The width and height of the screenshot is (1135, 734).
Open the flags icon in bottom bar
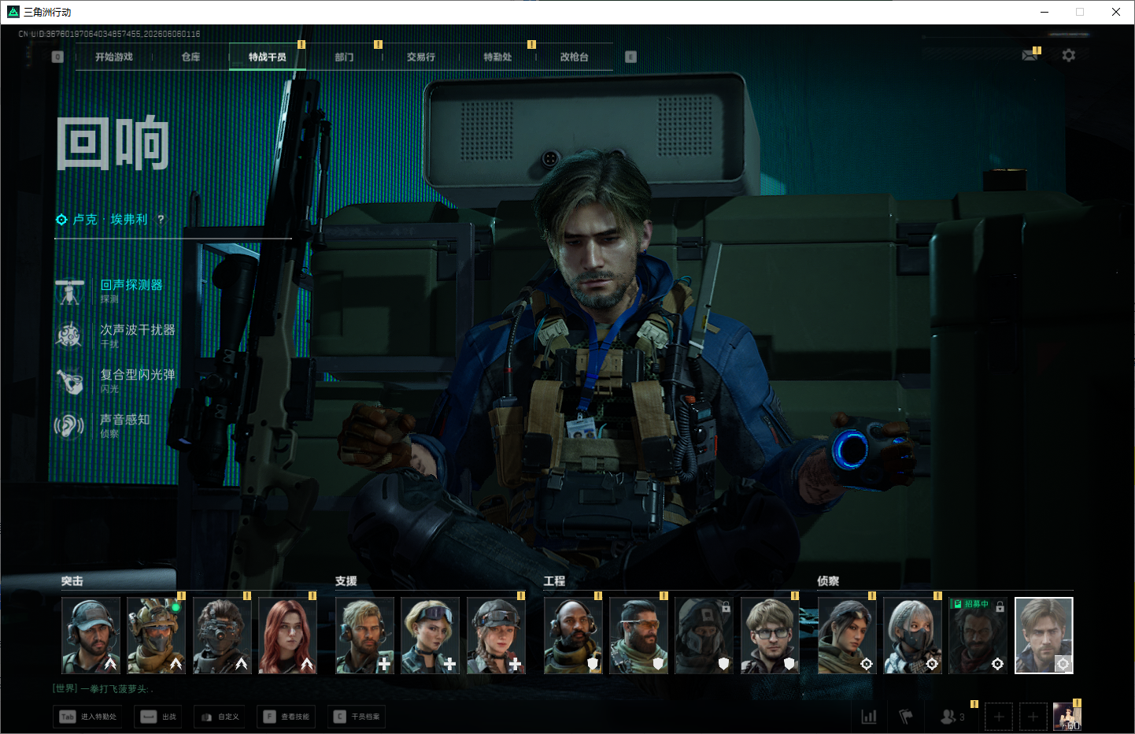click(906, 717)
